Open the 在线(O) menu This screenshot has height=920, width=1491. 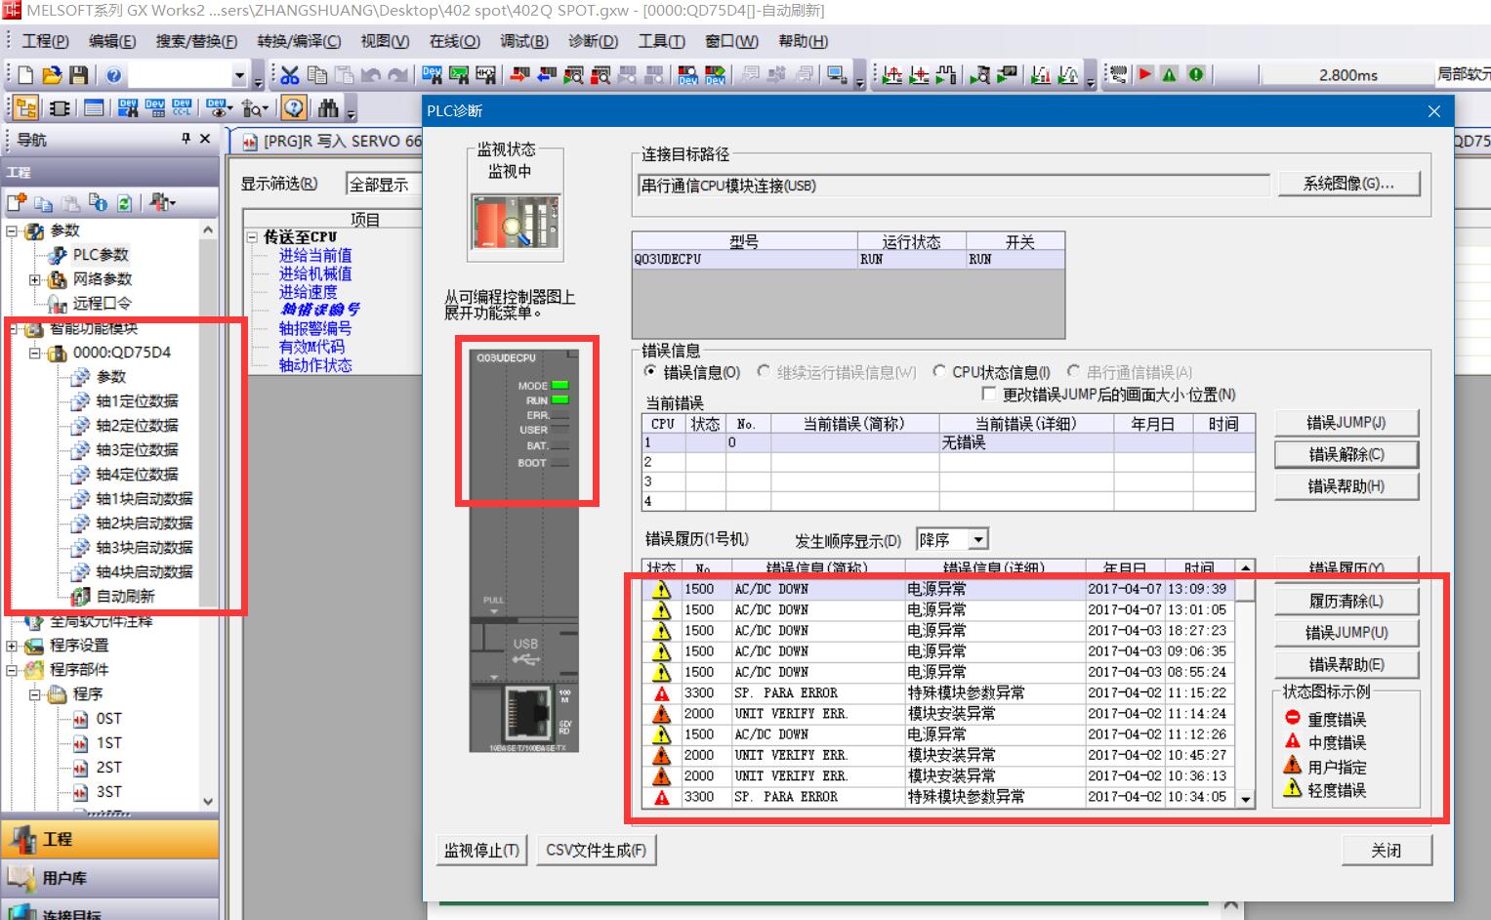coord(454,41)
